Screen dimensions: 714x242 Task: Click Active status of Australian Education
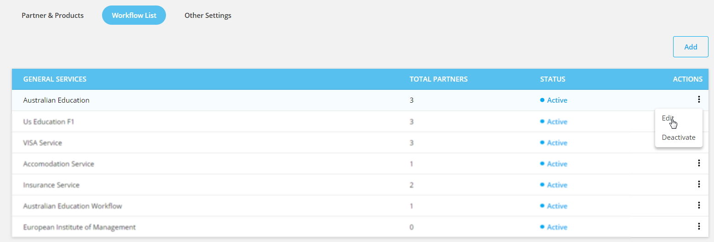click(x=554, y=100)
